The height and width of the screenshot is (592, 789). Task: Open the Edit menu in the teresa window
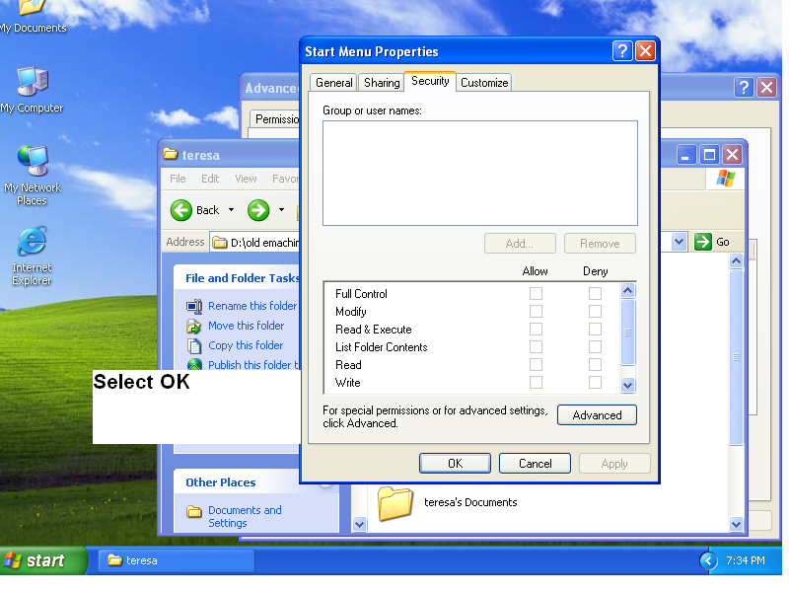pyautogui.click(x=209, y=179)
